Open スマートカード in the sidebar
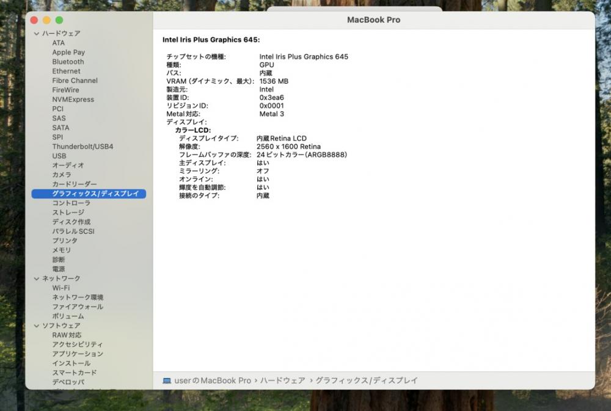611x411 pixels. [75, 373]
